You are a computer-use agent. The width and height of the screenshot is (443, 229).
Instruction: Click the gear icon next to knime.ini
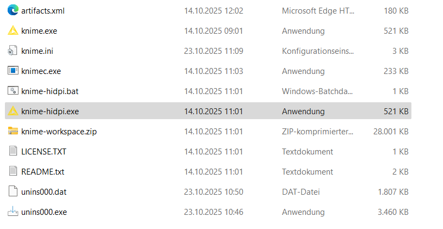click(x=13, y=51)
